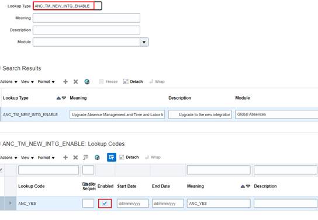Open View menu in Lookup Codes section

click(x=27, y=158)
